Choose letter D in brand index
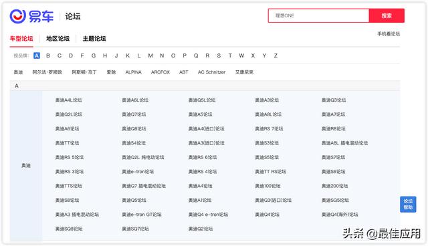The height and width of the screenshot is (246, 428). coord(71,55)
